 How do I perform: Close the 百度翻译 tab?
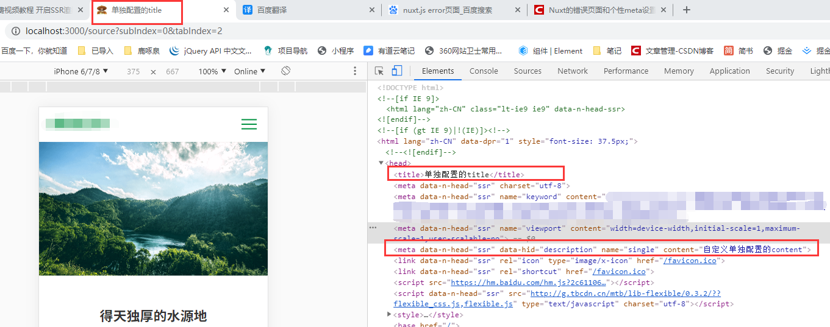coord(373,10)
